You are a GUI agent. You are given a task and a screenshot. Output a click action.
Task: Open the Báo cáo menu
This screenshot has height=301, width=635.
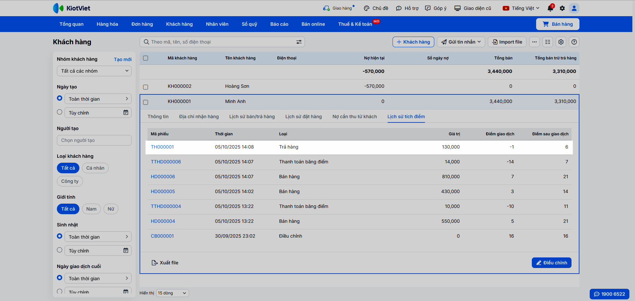[x=279, y=24]
